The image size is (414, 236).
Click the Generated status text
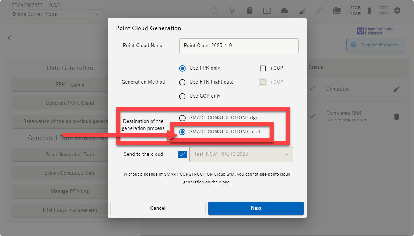[x=338, y=89]
